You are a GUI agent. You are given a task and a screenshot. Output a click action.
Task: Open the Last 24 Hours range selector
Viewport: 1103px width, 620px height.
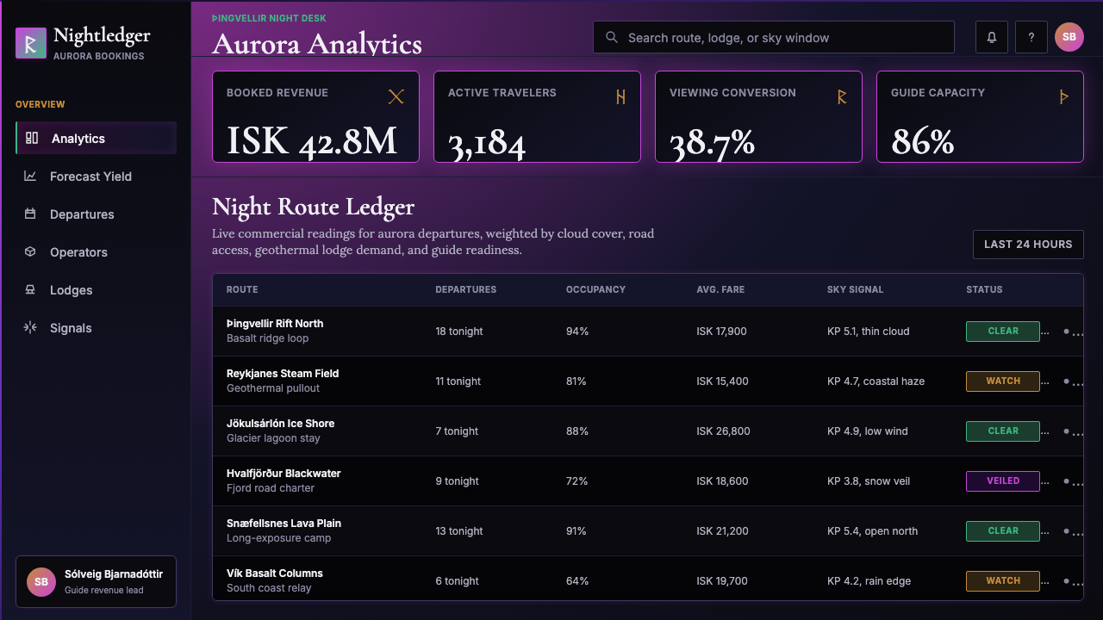pos(1028,244)
